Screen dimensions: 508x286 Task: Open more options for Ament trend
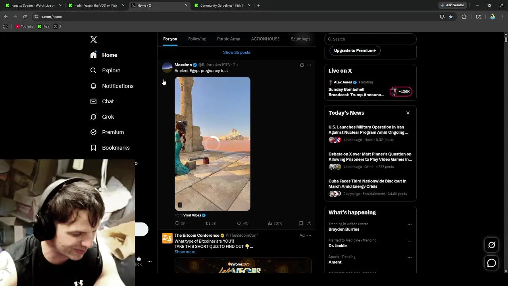(x=410, y=257)
